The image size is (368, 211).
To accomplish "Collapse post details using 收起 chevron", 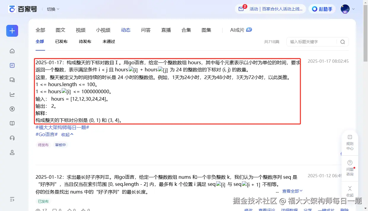I will pyautogui.click(x=66, y=134).
